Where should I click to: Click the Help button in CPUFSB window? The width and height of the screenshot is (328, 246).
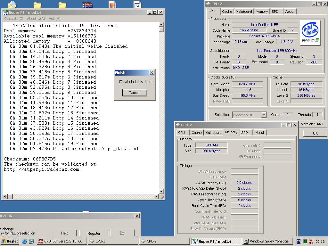point(65,233)
